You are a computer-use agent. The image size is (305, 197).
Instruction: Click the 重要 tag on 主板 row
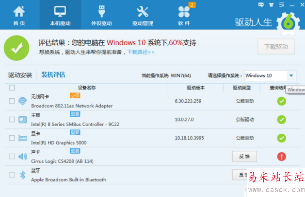75,114
